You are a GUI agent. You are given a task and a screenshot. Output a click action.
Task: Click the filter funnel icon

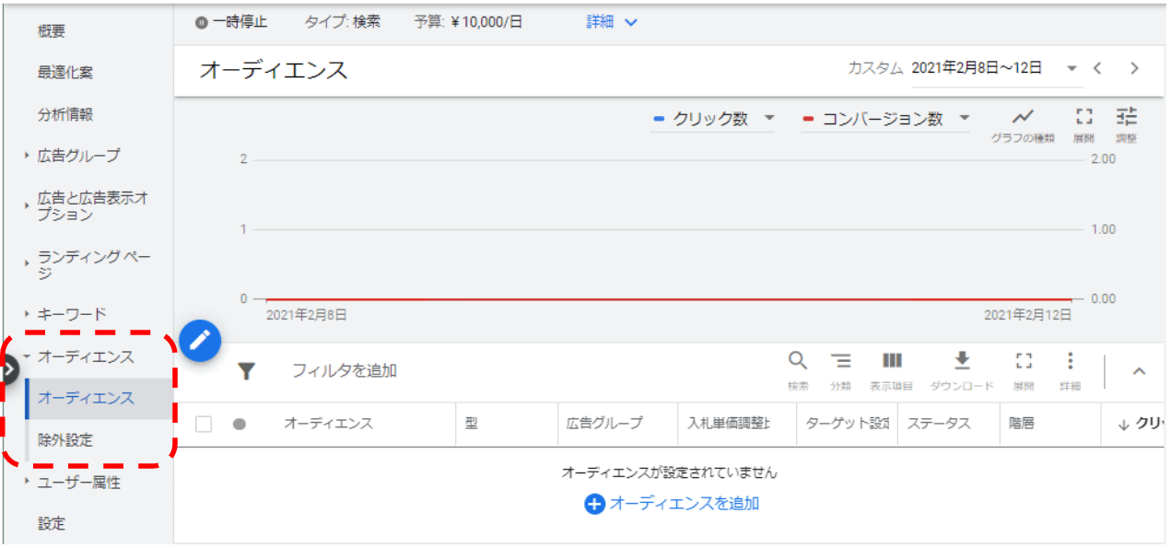tap(246, 371)
